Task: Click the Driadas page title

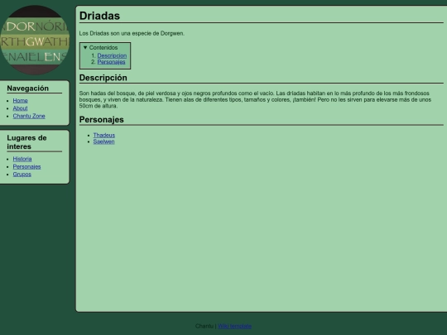Action: pyautogui.click(x=99, y=16)
